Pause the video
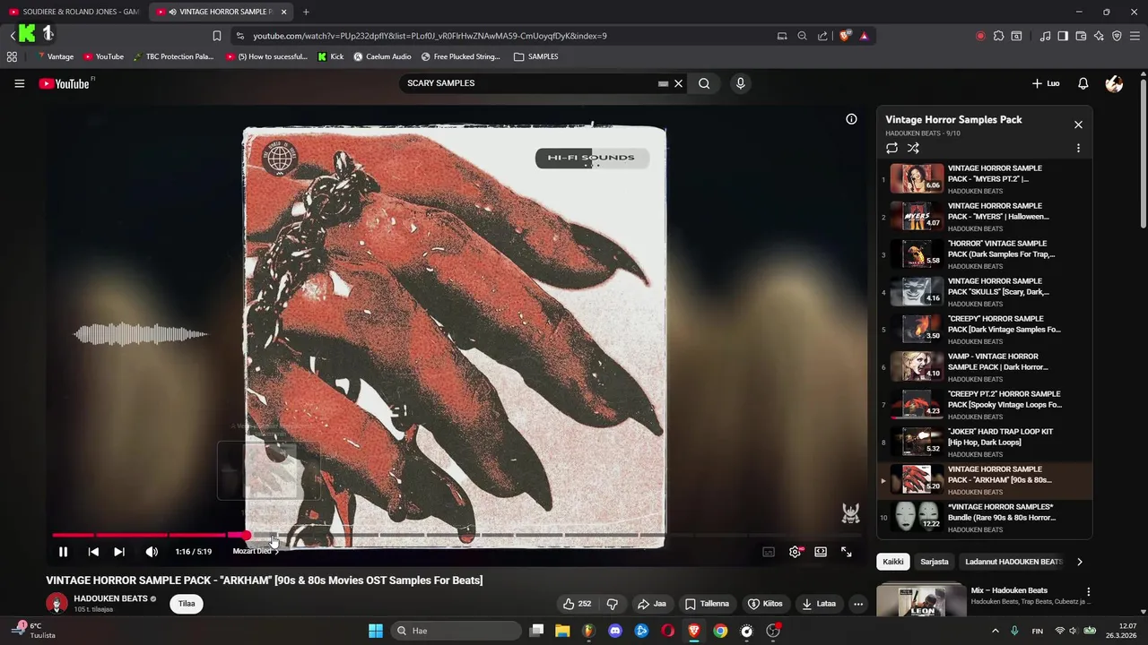1148x645 pixels. [63, 552]
